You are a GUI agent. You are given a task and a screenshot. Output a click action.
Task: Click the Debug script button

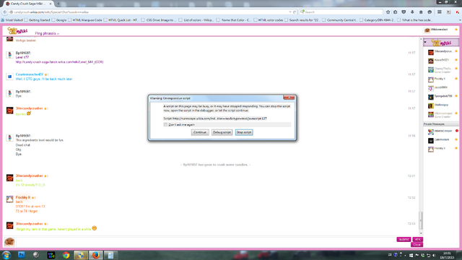[x=222, y=132]
